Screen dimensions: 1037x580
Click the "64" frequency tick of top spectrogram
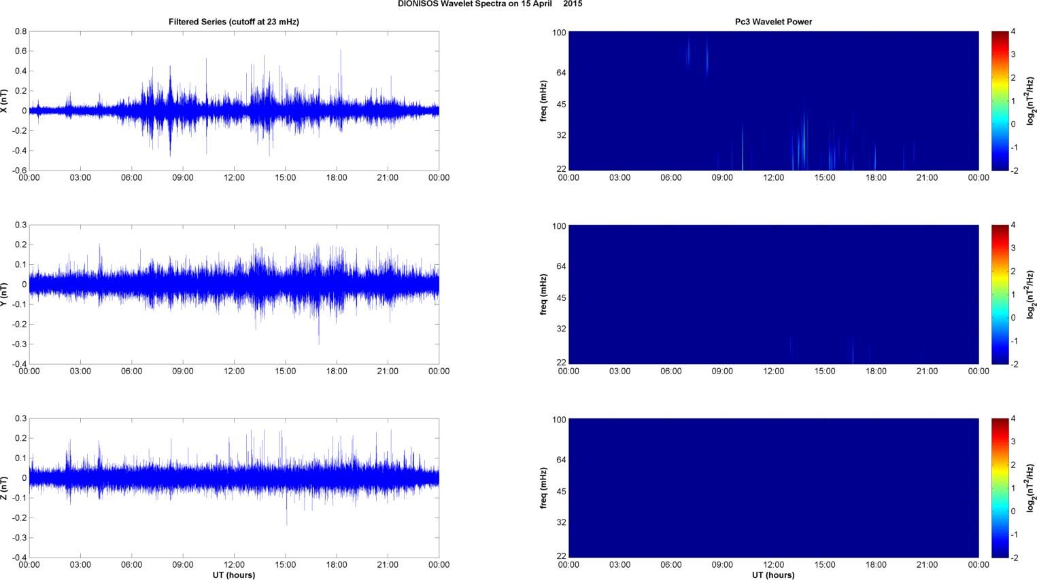(561, 73)
